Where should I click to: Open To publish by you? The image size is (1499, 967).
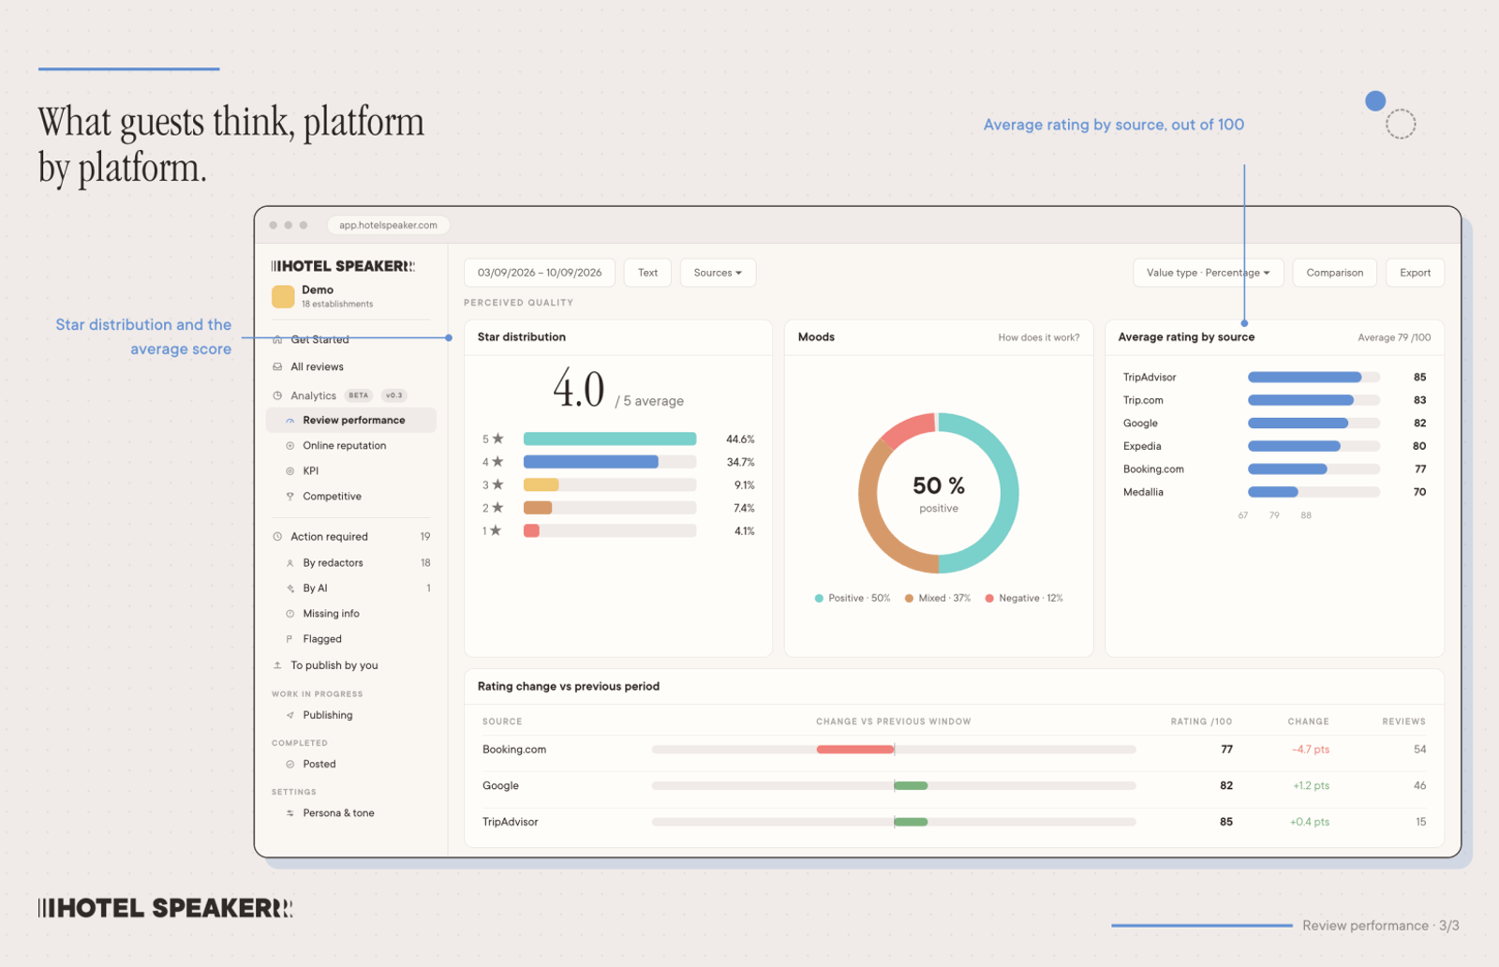pyautogui.click(x=351, y=665)
